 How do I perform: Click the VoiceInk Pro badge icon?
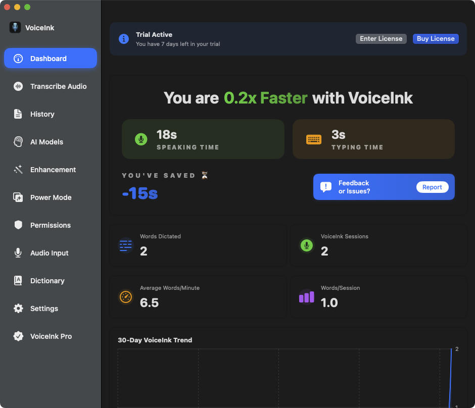18,336
